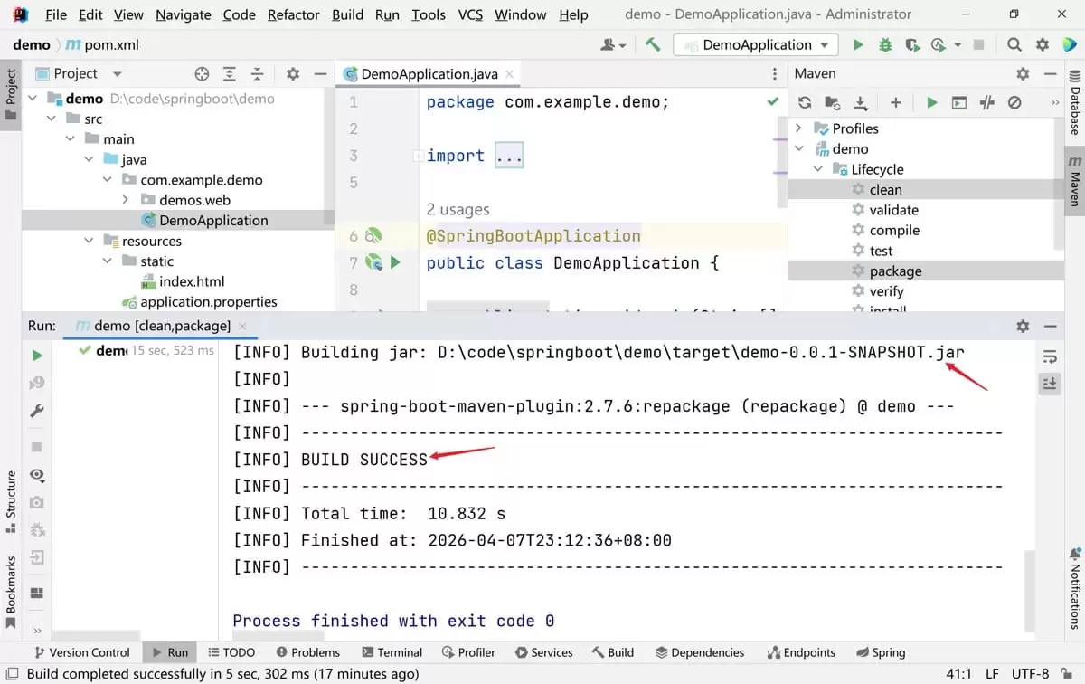Reload All Maven Projects

[x=805, y=102]
